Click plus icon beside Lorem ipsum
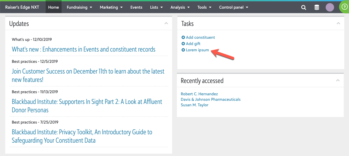 click(x=183, y=50)
